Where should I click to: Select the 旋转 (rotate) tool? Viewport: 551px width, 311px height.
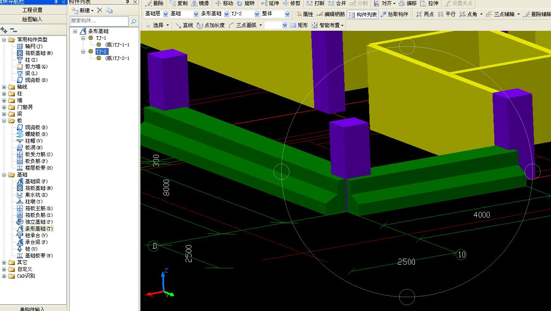point(246,3)
